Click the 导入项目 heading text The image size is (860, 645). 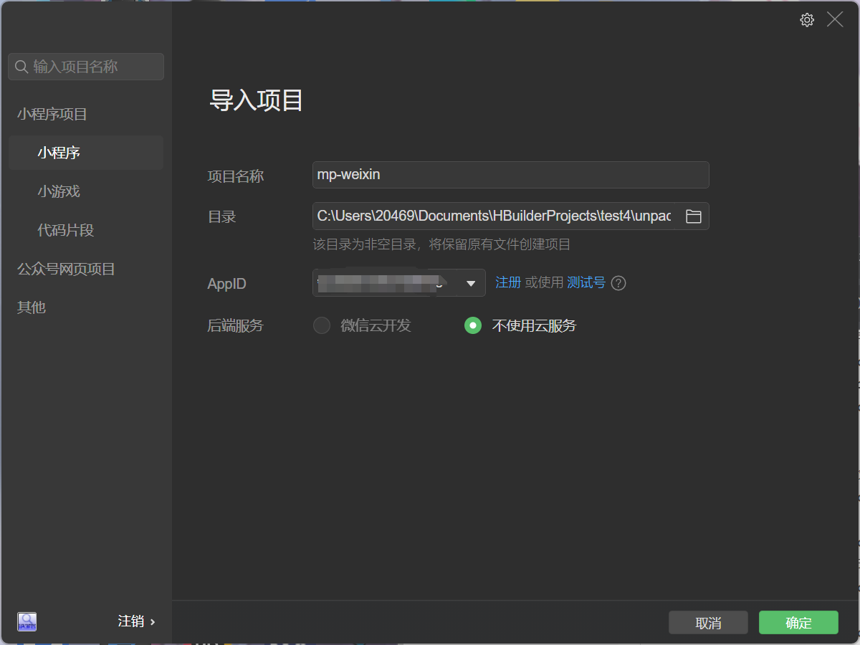click(256, 100)
